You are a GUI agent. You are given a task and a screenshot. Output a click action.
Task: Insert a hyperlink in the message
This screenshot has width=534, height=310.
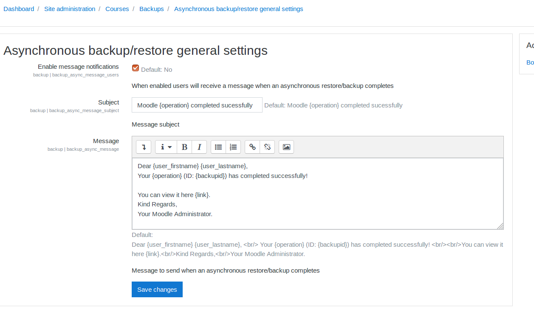pos(252,147)
